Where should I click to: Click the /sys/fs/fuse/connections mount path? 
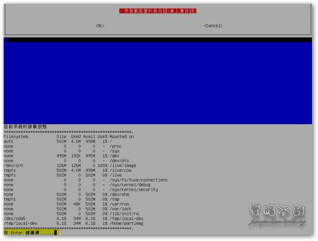click(x=139, y=180)
